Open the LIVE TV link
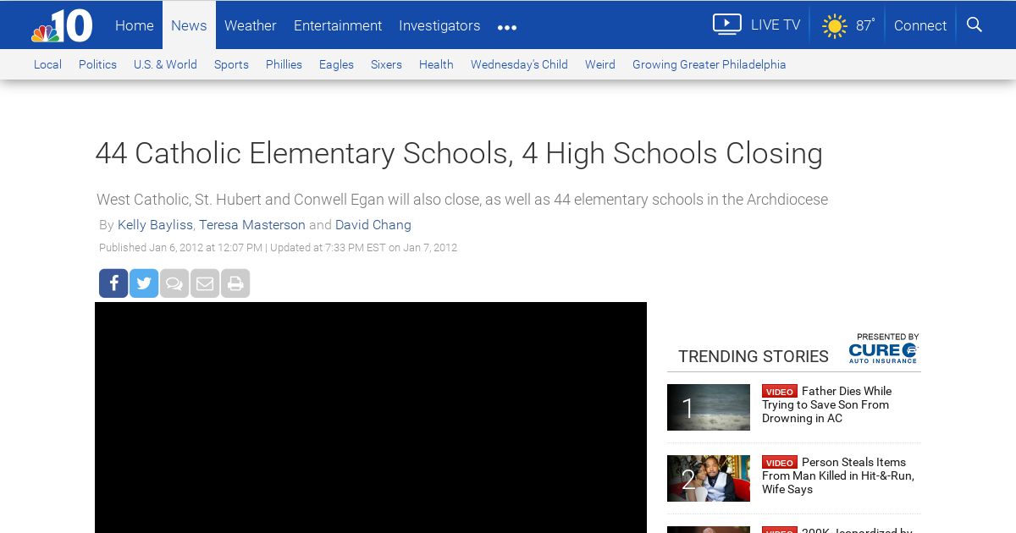Viewport: 1016px width, 533px height. [x=776, y=25]
